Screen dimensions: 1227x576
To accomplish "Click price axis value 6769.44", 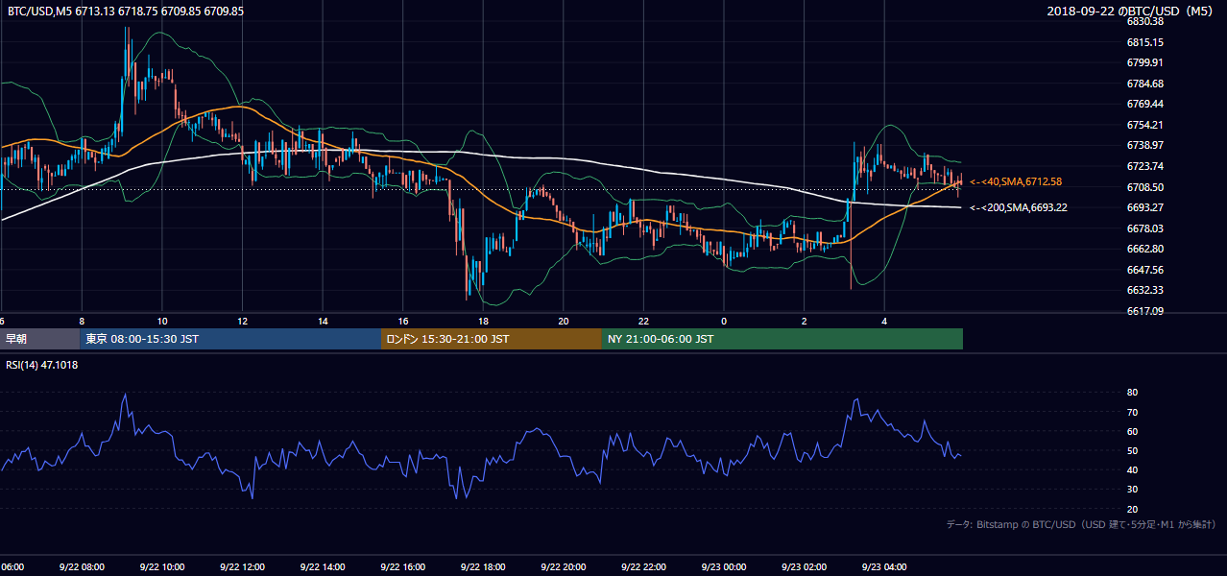I will 1145,104.
